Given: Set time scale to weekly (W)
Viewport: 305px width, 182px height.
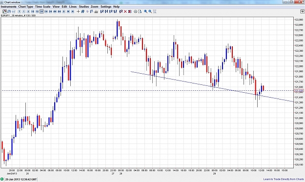Looking at the screenshot, I should point(68,12).
